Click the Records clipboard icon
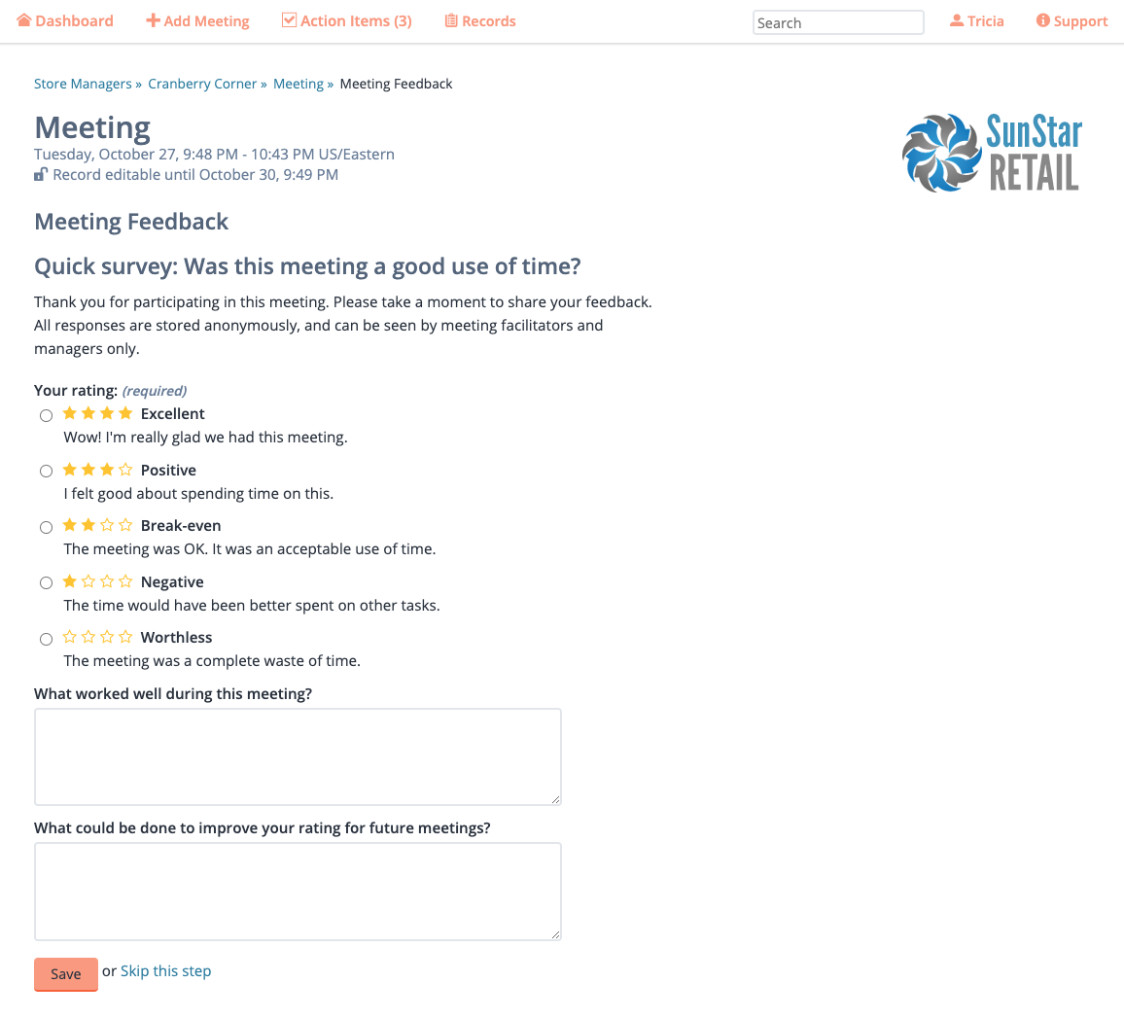Screen dimensions: 1124x1018 (451, 20)
